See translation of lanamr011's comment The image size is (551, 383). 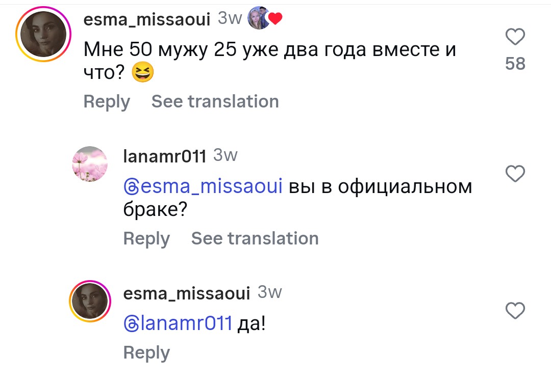255,238
